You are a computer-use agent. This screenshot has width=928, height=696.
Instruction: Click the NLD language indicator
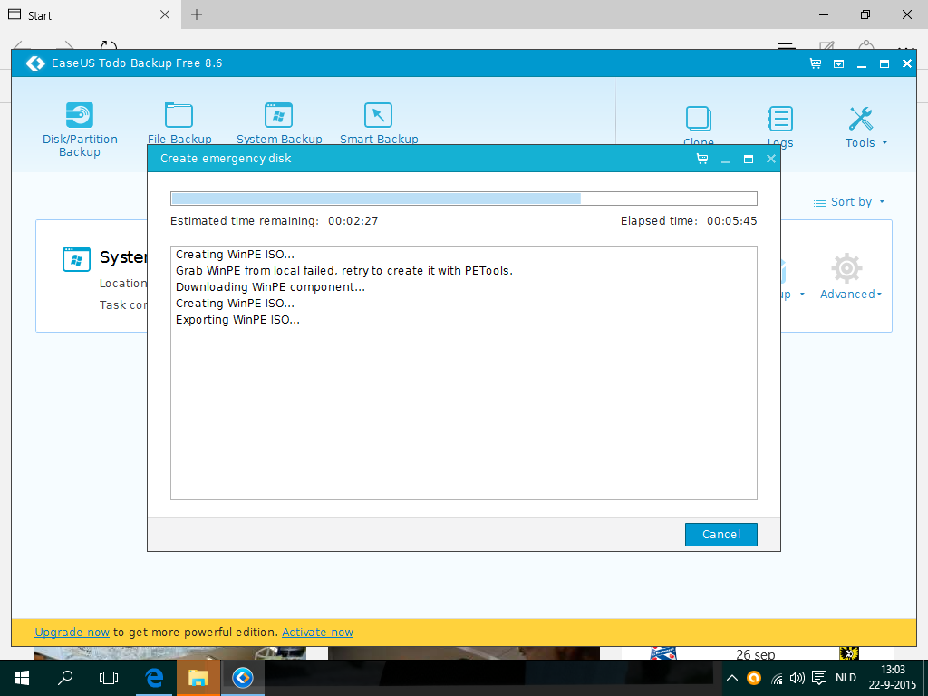[846, 678]
